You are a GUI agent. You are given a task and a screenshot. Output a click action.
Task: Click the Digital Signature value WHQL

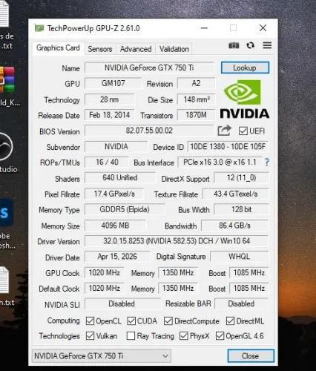(240, 257)
